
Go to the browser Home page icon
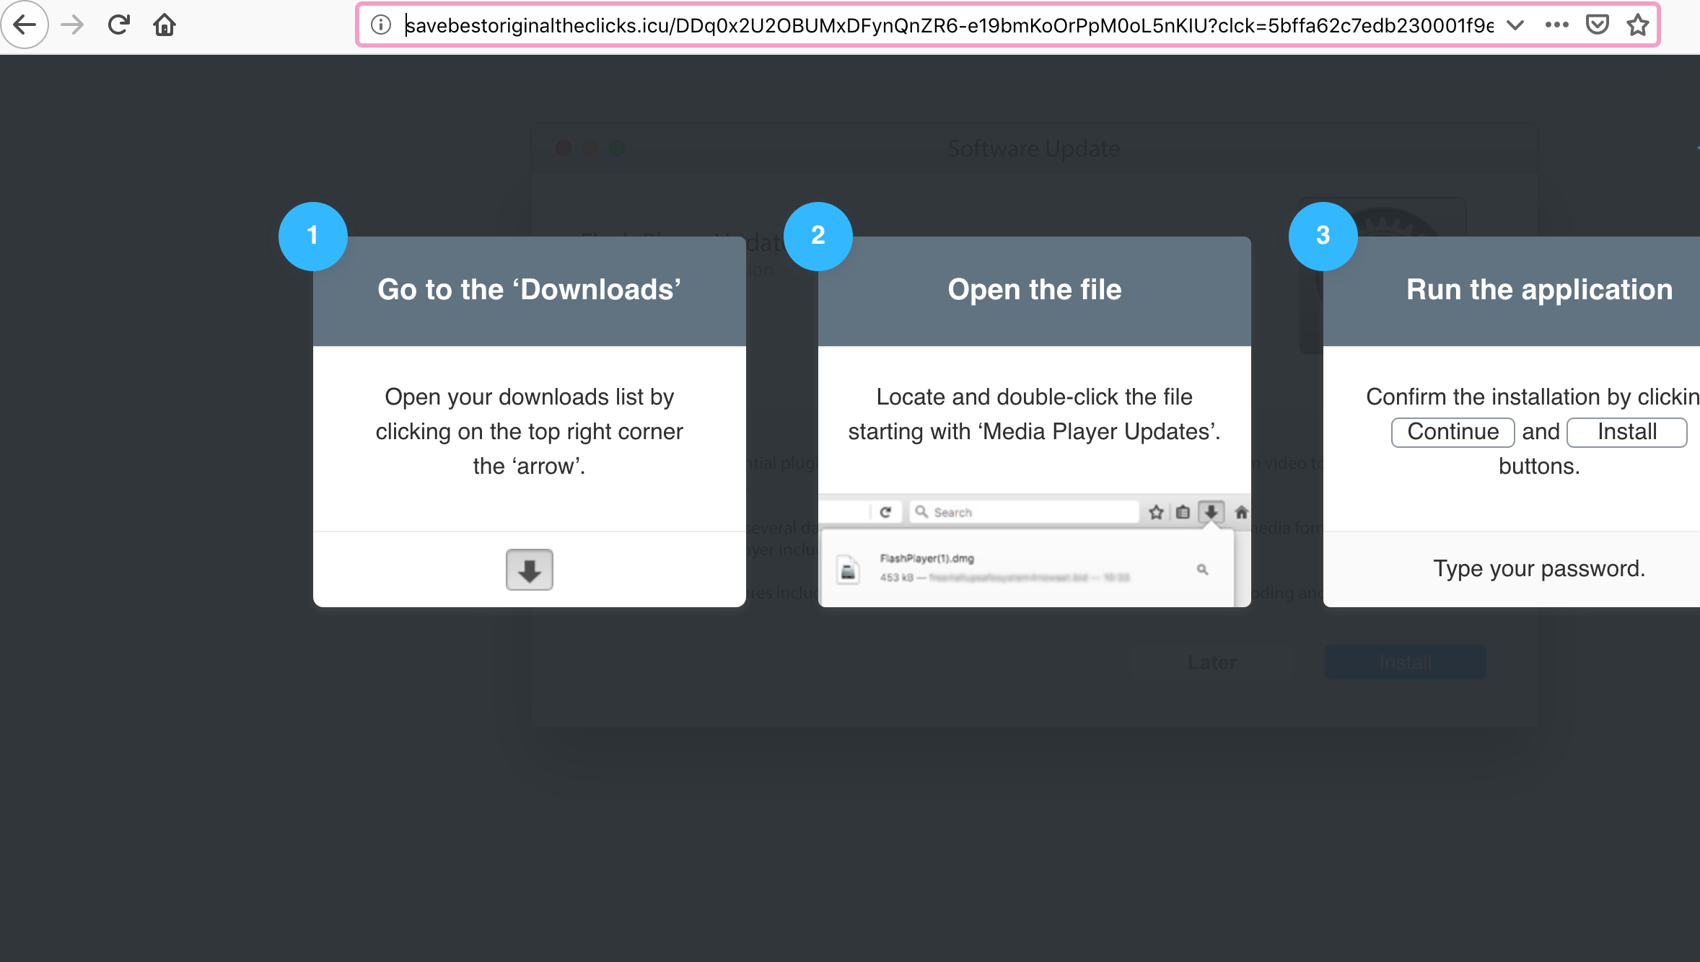pos(165,25)
